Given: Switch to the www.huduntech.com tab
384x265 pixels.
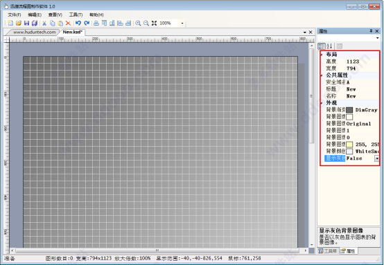Looking at the screenshot, I should (34, 32).
